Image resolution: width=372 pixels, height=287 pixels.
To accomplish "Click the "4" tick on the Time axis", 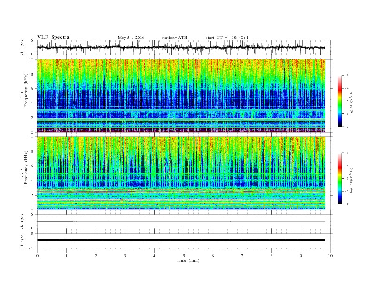I will [154, 256].
